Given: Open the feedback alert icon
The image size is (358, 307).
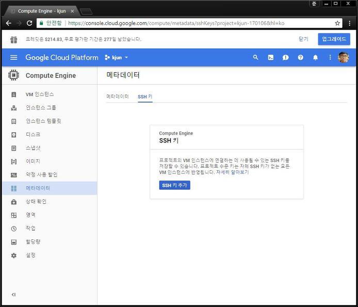Looking at the screenshot, I should point(285,58).
